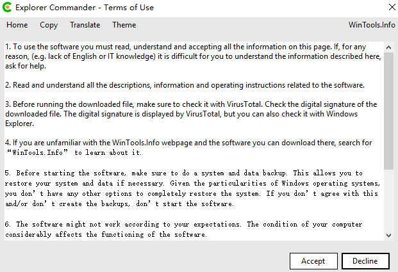This screenshot has height=272, width=398.
Task: Click the scrollbar down arrow
Action: [x=388, y=236]
